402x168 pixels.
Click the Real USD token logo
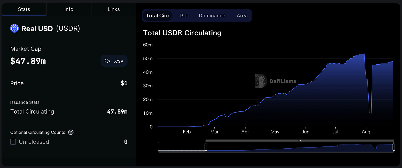coord(14,28)
